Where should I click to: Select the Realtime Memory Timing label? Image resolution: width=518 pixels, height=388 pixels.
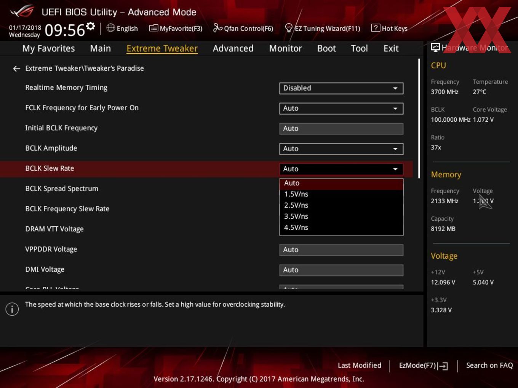tap(66, 87)
